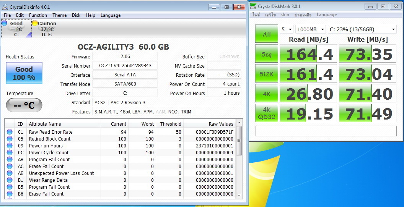Run the Seq benchmark test

tap(267, 54)
